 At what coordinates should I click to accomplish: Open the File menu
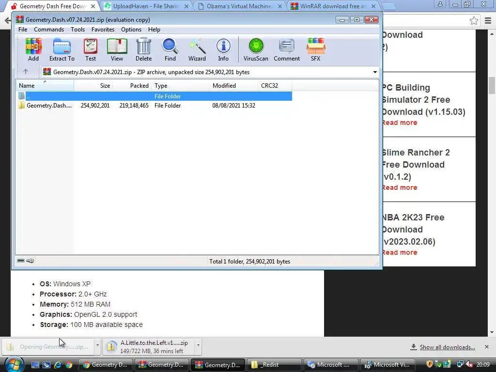click(23, 30)
